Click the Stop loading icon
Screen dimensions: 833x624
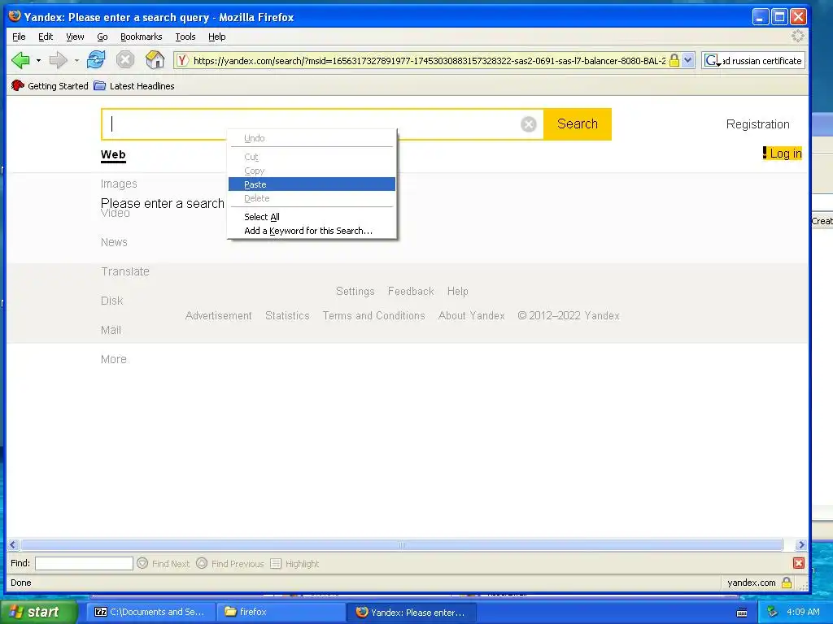[x=125, y=59]
